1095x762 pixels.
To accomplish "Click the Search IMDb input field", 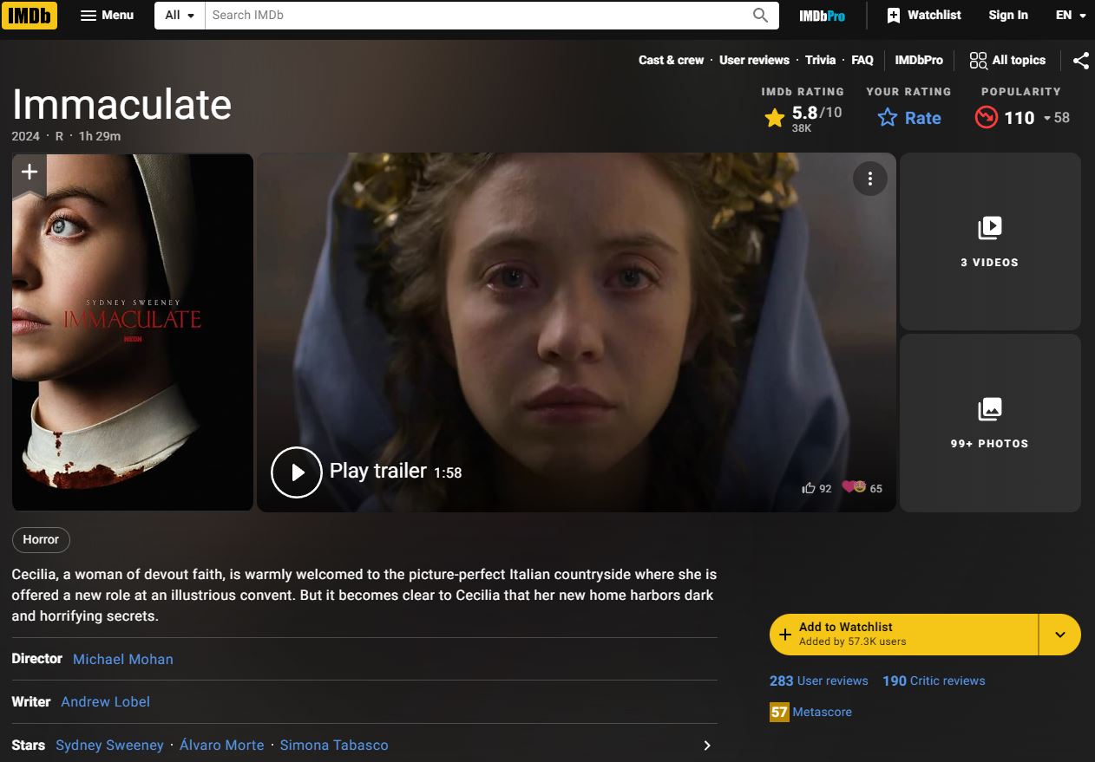I will [x=477, y=15].
